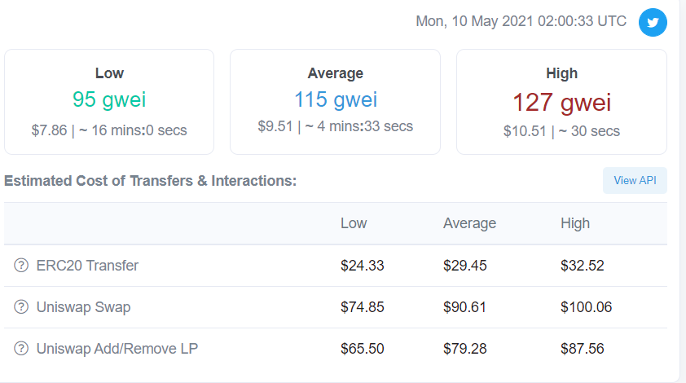Select the ERC20 Transfer row label
This screenshot has height=383, width=686.
(87, 266)
